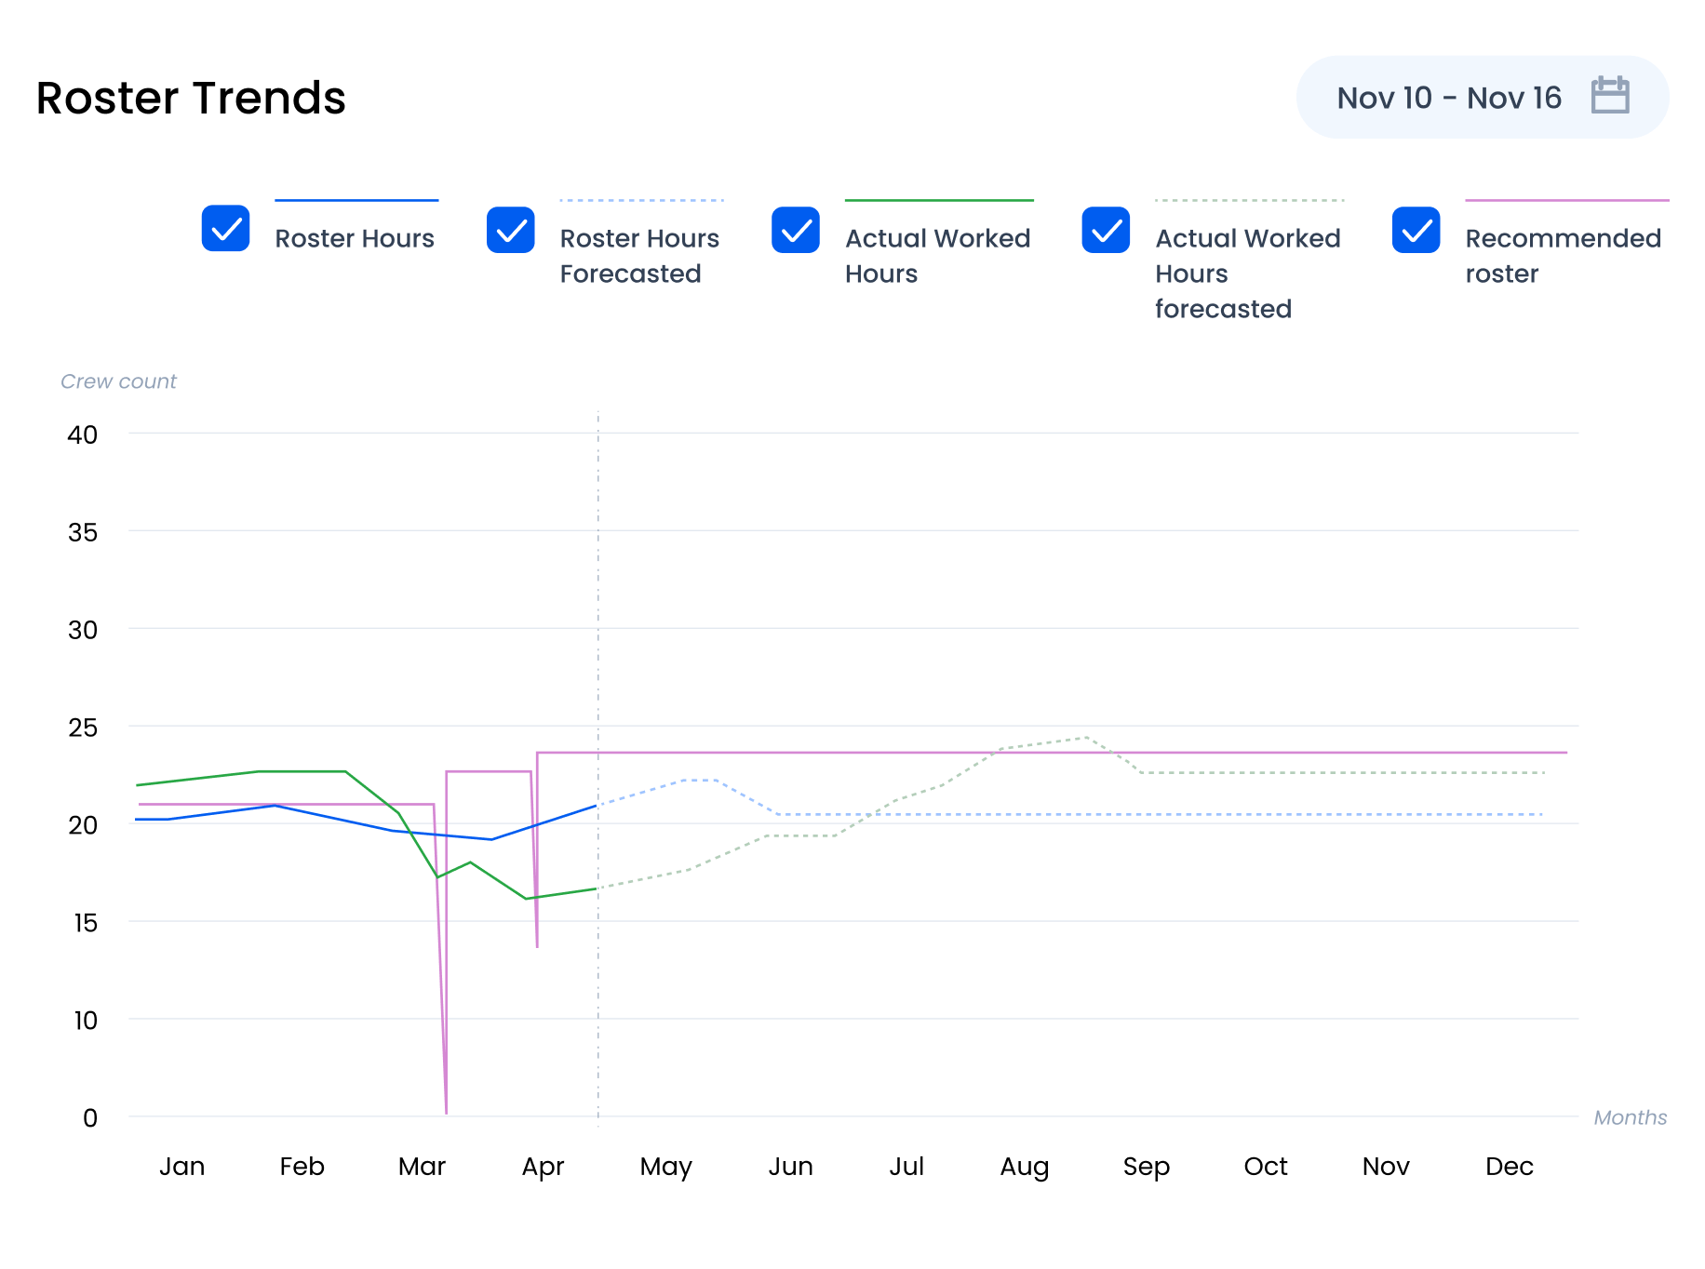Open the Nov 10 - Nov 16 date range
1705x1269 pixels.
[1448, 98]
